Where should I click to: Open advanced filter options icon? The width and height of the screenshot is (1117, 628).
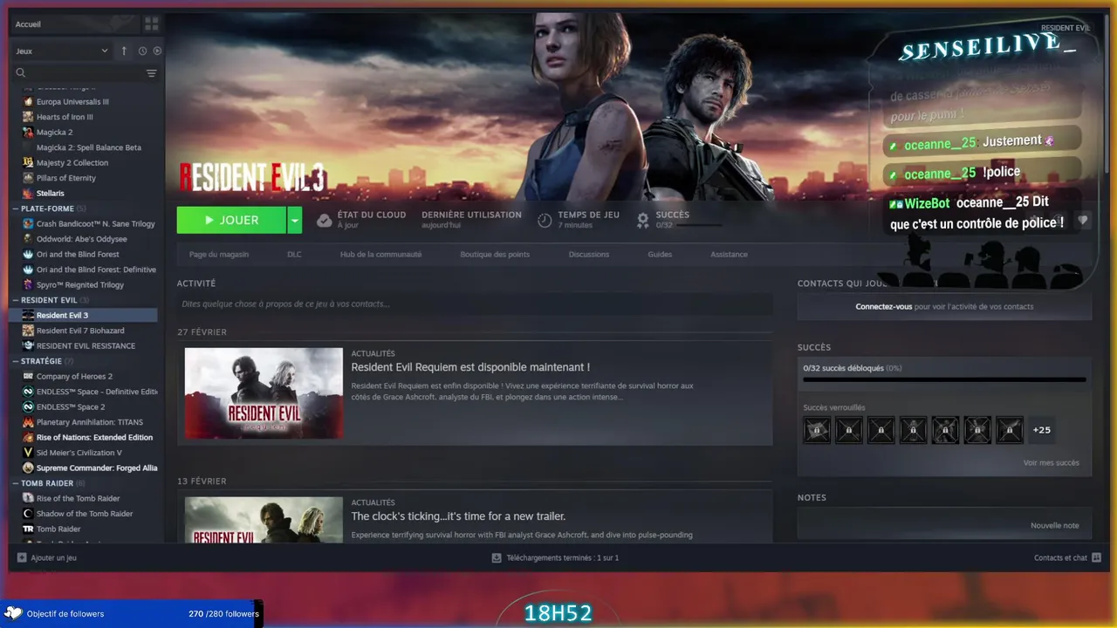click(152, 73)
